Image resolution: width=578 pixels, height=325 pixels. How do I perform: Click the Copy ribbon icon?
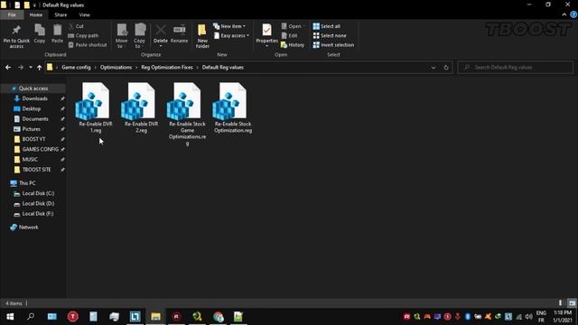pos(40,34)
